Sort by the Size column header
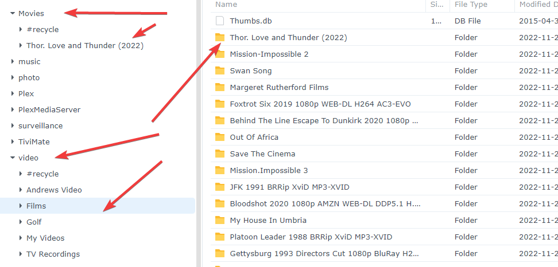Viewport: 558px width, 267px height. [437, 5]
